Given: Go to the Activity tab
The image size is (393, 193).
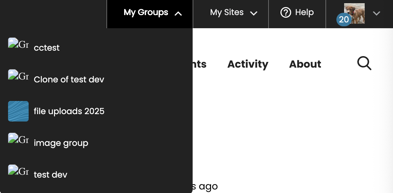Looking at the screenshot, I should (x=248, y=64).
